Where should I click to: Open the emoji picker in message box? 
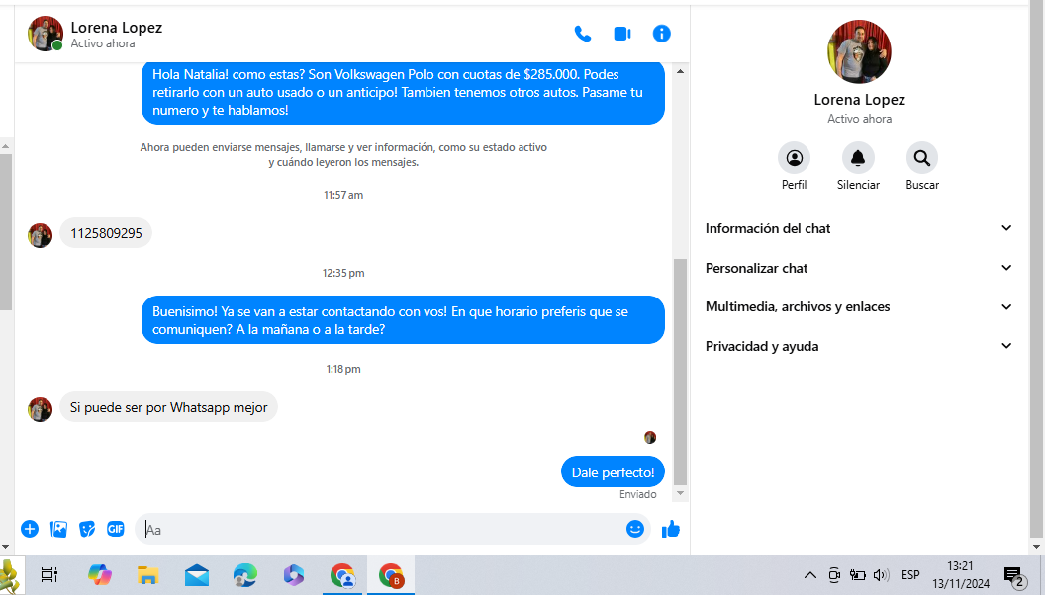coord(635,529)
